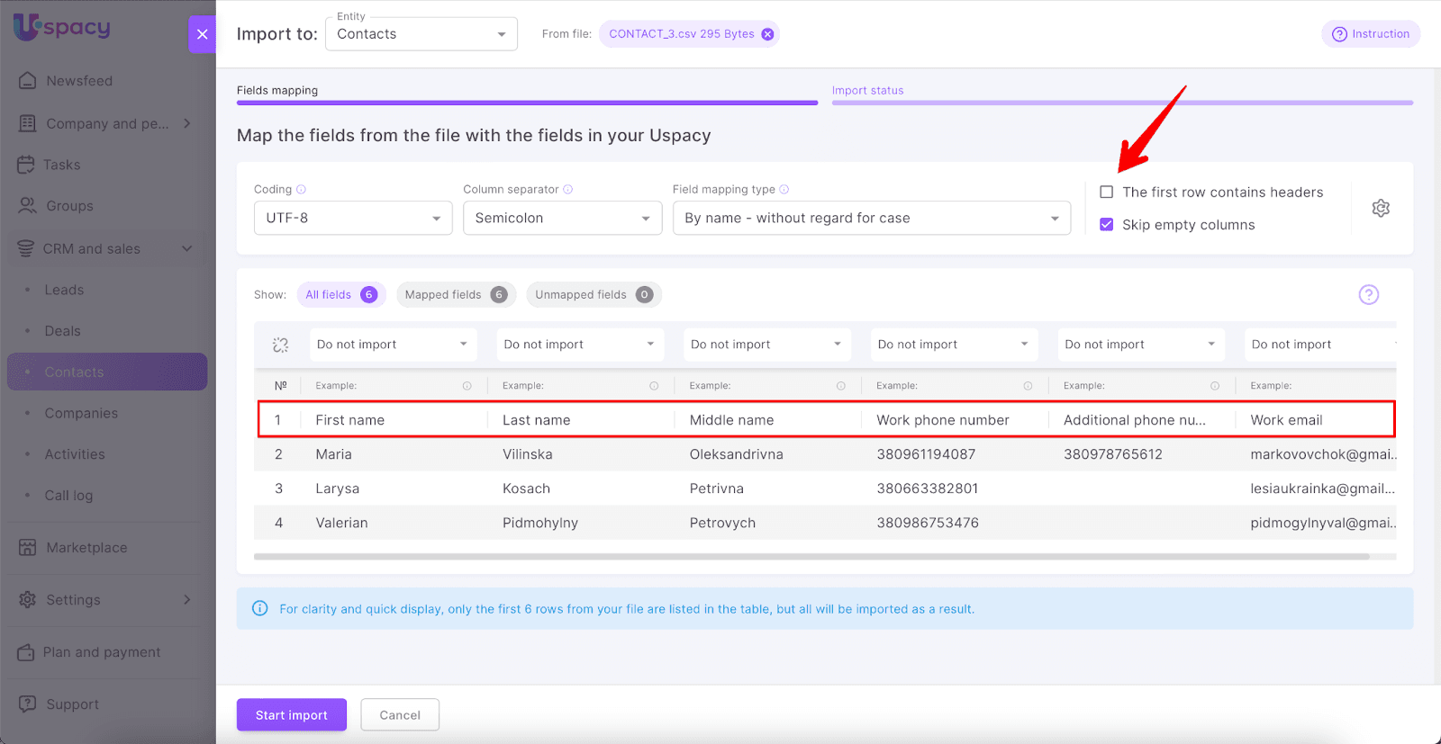Filter by Unmapped fields toggle
This screenshot has width=1441, height=744.
click(x=593, y=295)
